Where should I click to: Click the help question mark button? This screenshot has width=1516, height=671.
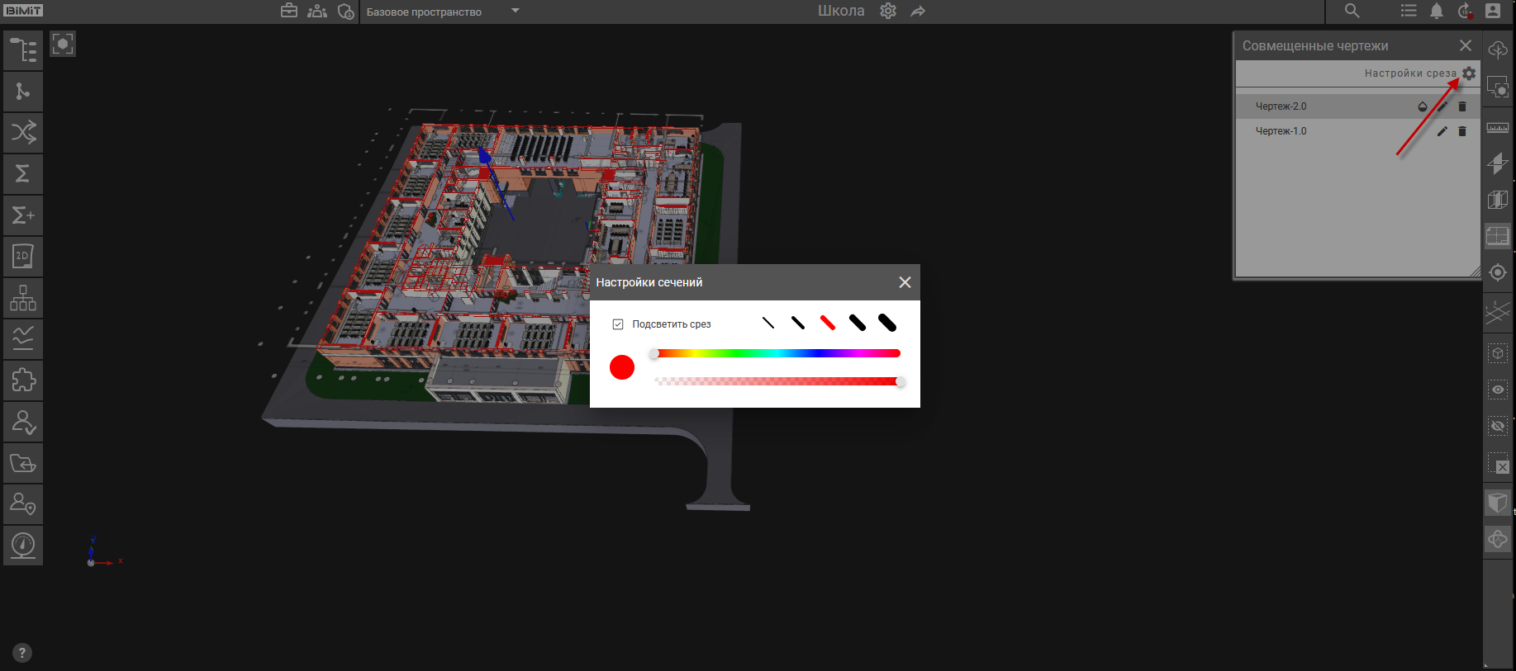(x=22, y=653)
